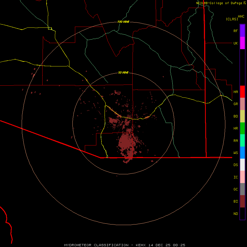Click the 14 DEC 25 date text
Viewport: 247px width, 247px height.
pyautogui.click(x=159, y=245)
